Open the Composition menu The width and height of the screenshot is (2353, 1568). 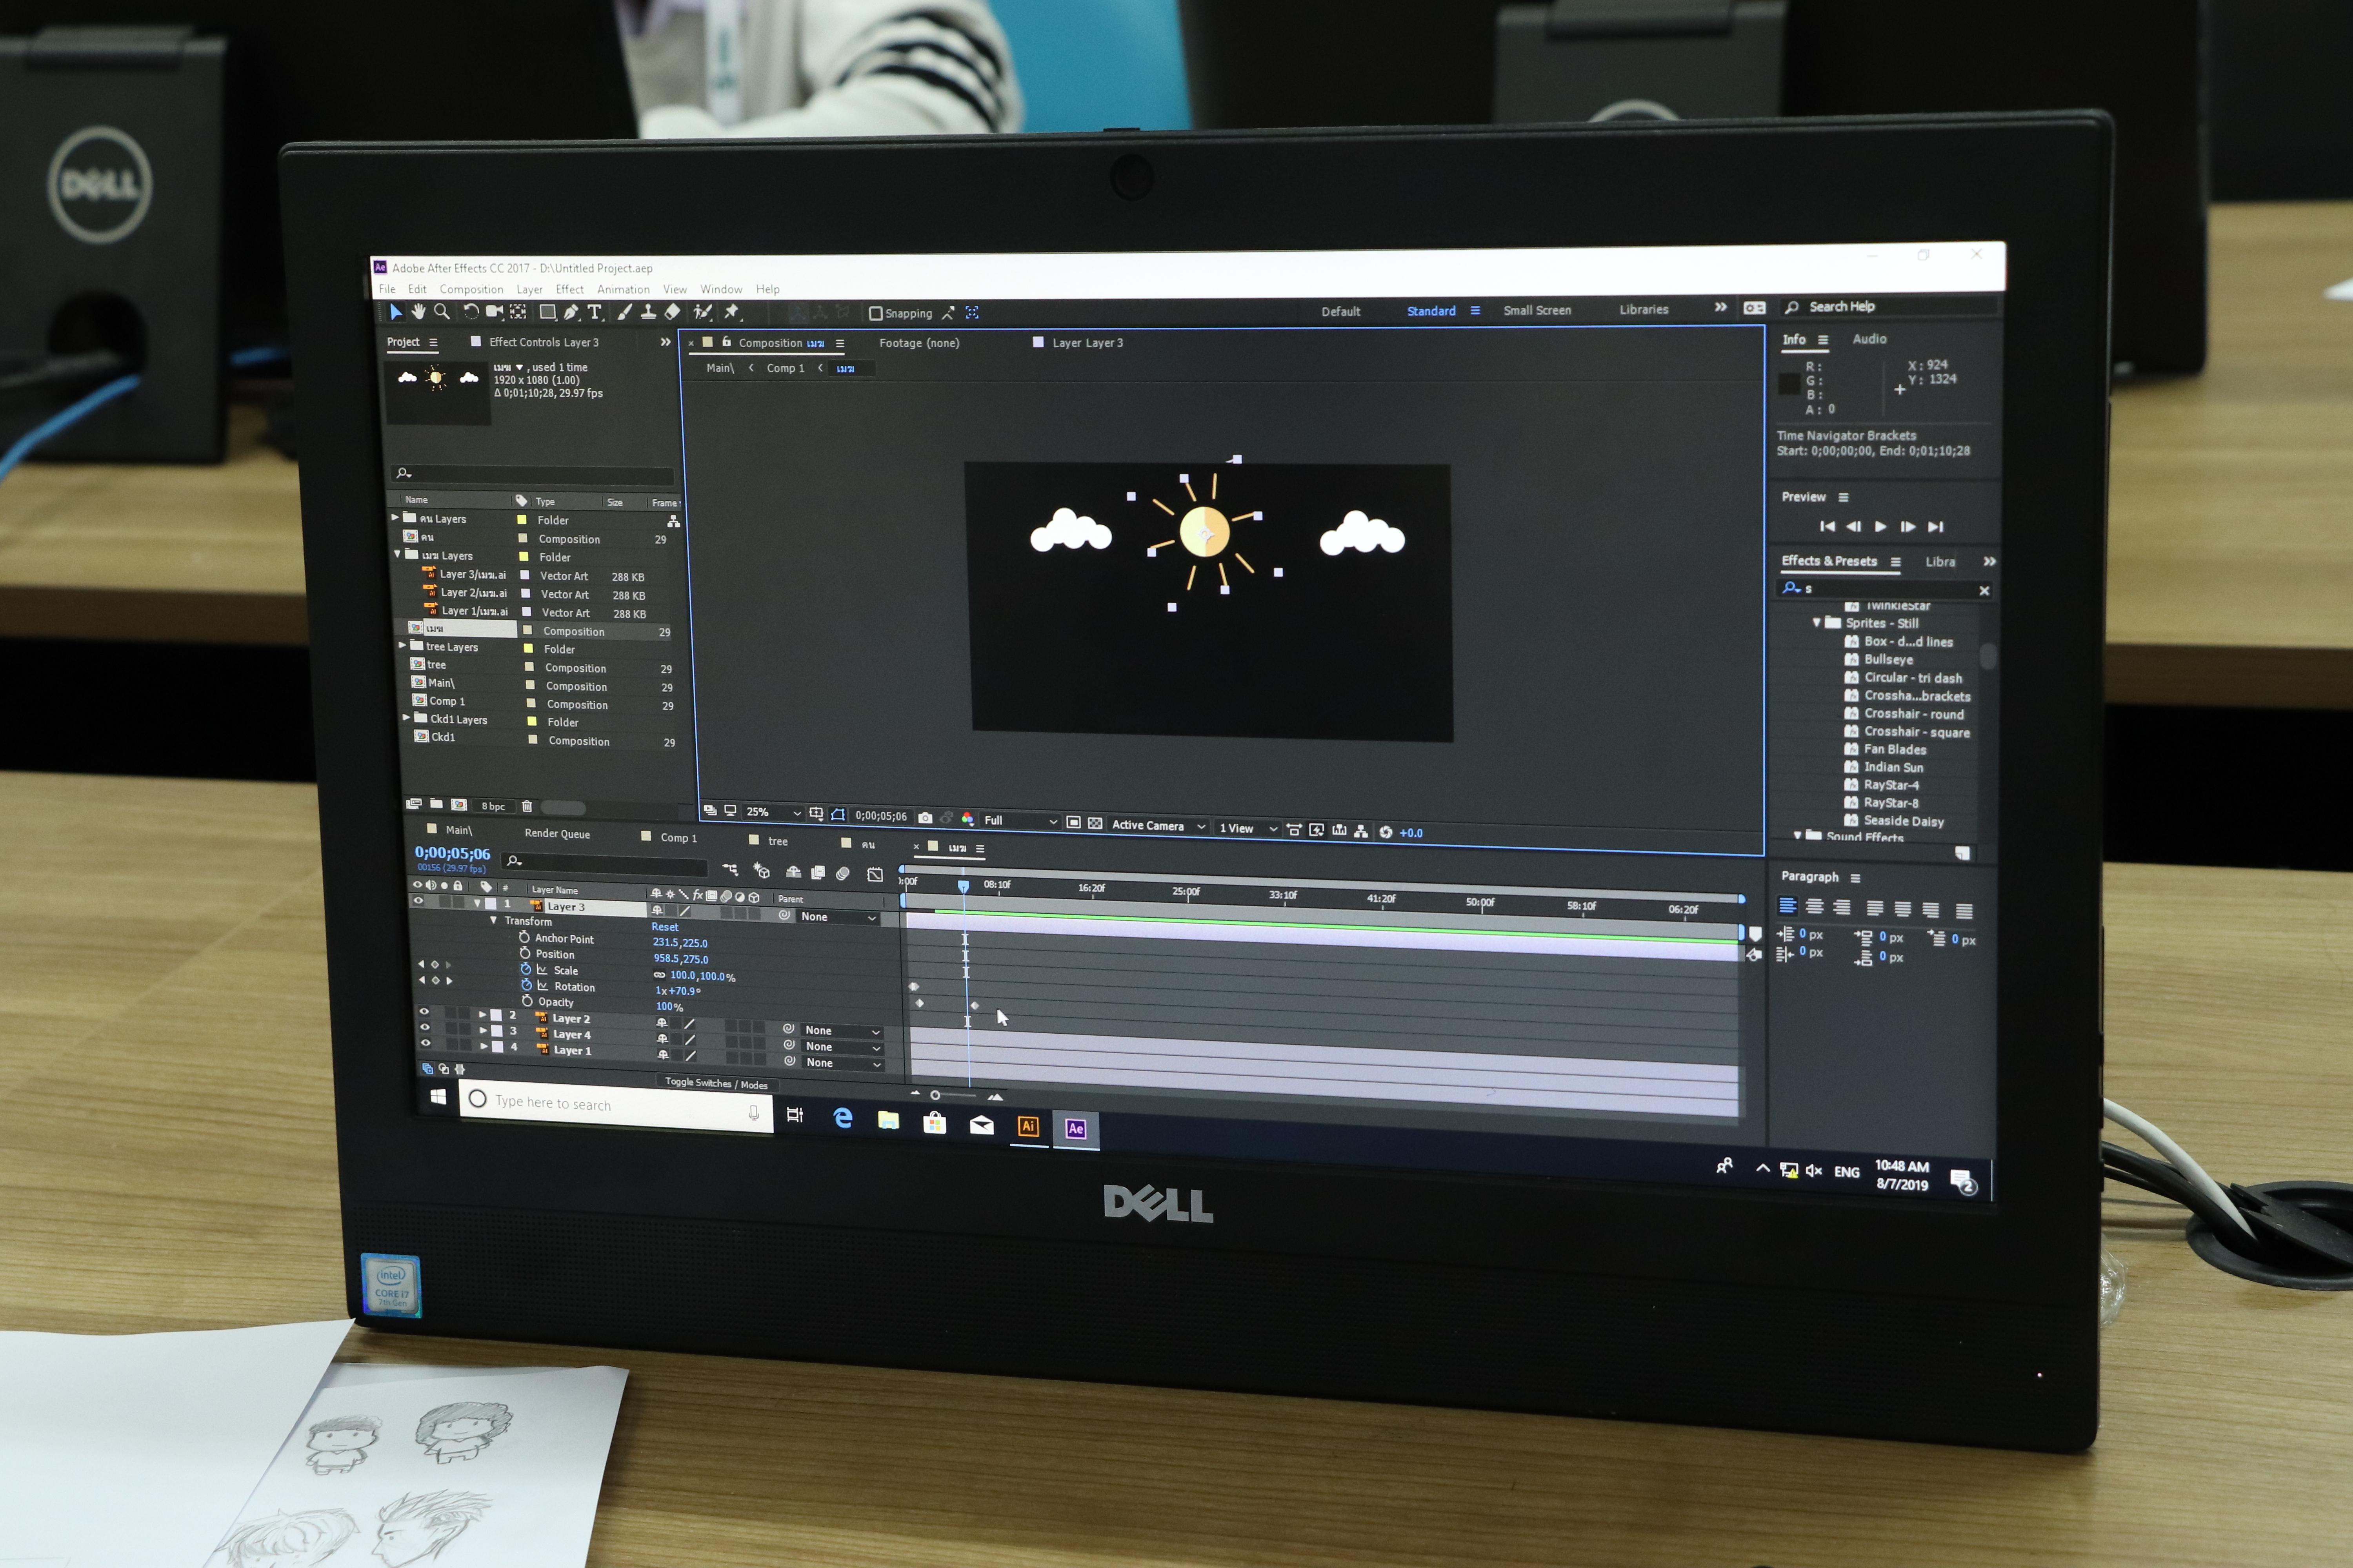click(471, 289)
